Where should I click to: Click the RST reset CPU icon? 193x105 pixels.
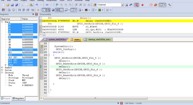click(3, 10)
